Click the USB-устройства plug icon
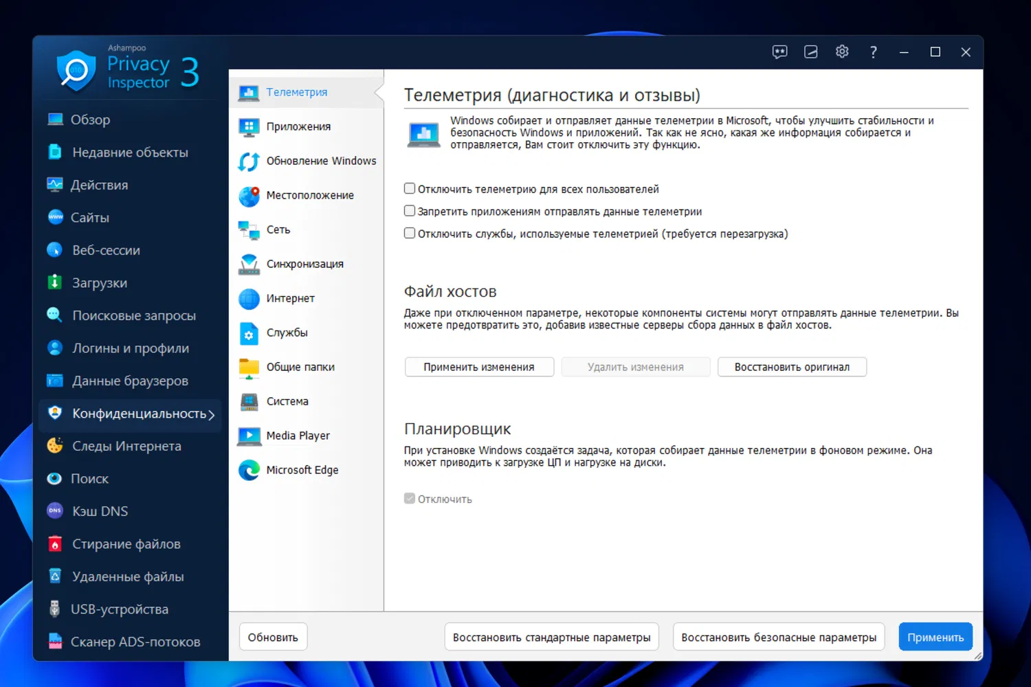This screenshot has height=687, width=1031. click(x=55, y=609)
